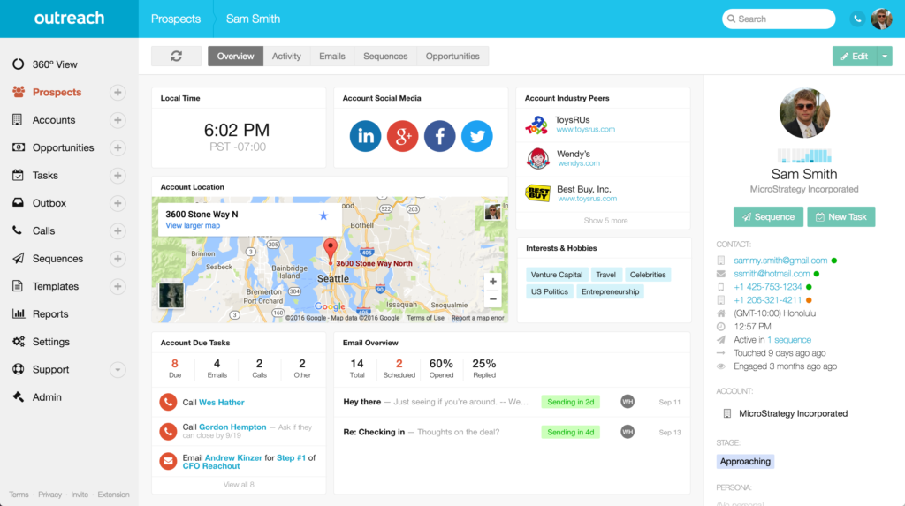Click the phone dialer icon in header

click(857, 19)
